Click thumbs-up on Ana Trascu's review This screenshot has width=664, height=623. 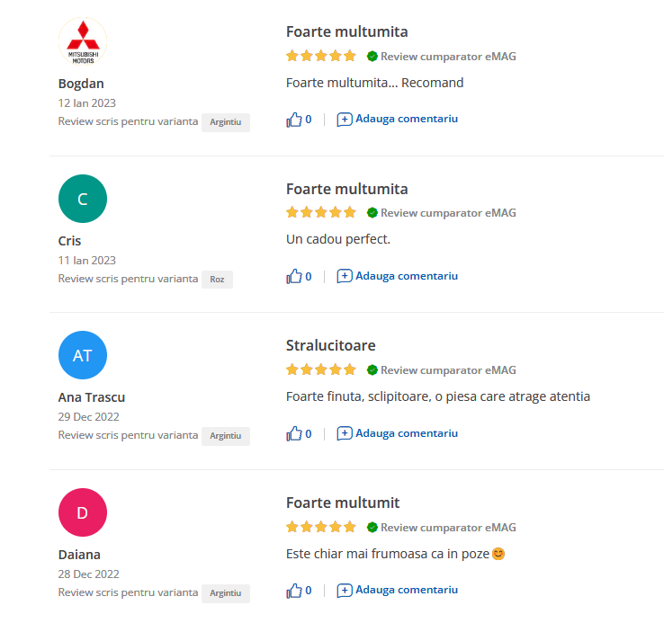click(x=293, y=434)
